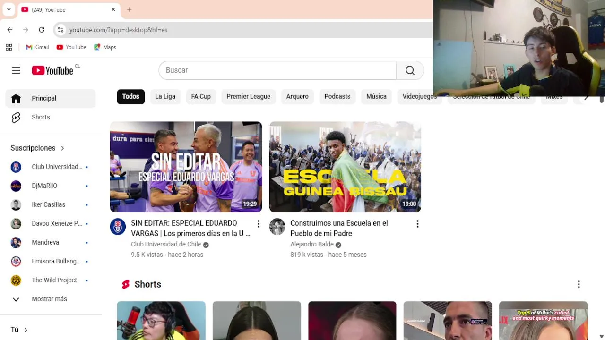The width and height of the screenshot is (605, 340).
Task: Click the browser forward arrow
Action: point(26,30)
